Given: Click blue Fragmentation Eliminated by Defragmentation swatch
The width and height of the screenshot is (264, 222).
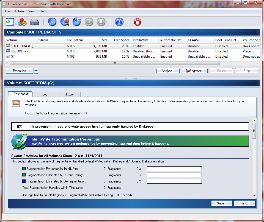Looking at the screenshot, I should [24, 181].
